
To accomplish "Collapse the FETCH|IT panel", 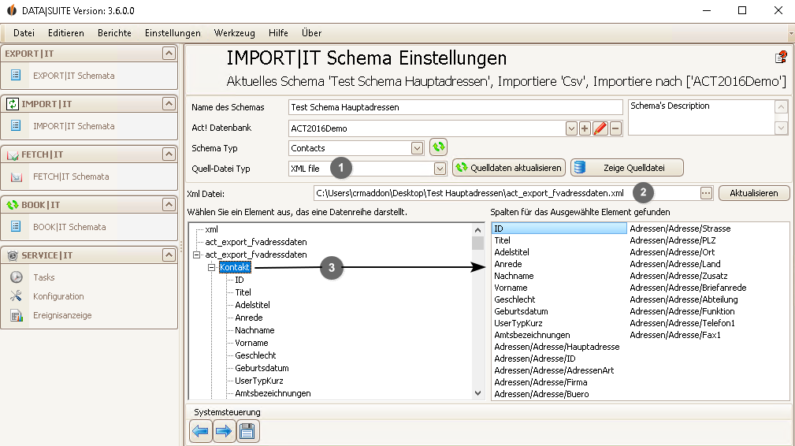I will (x=169, y=154).
